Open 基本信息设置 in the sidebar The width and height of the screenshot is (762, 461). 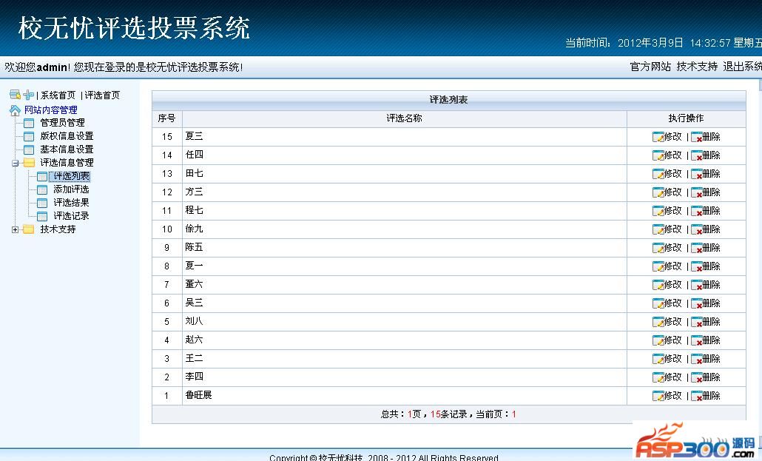(x=67, y=149)
